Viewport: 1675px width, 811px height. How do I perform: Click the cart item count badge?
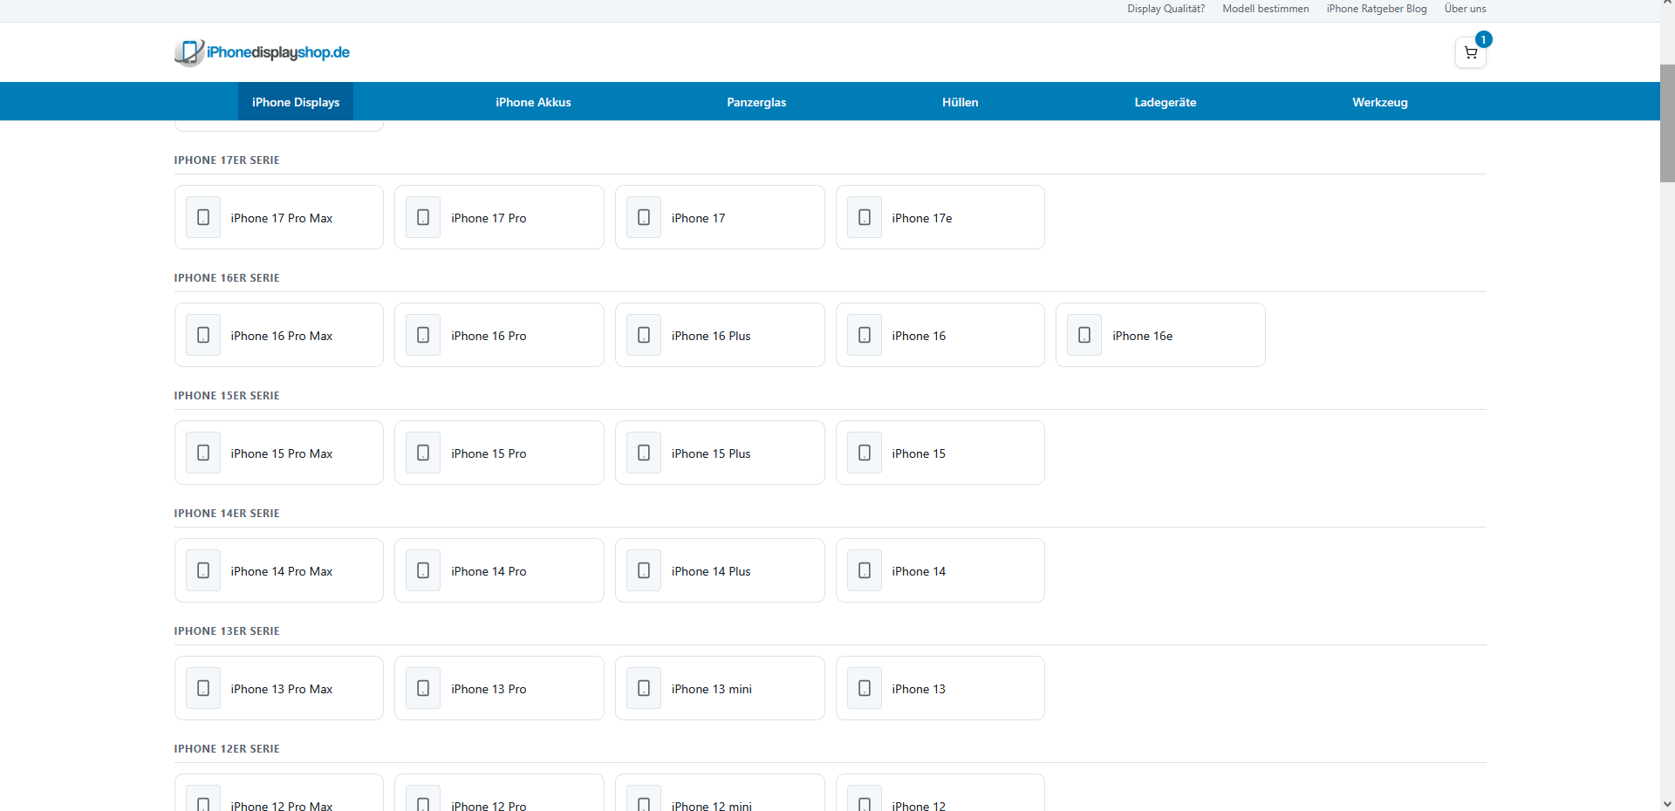click(x=1483, y=39)
